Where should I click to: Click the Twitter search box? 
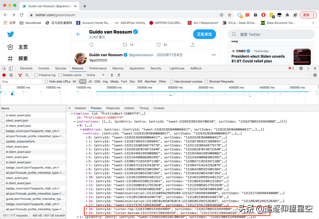(271, 34)
